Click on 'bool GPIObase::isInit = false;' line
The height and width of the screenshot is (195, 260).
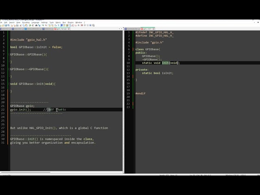[36, 47]
